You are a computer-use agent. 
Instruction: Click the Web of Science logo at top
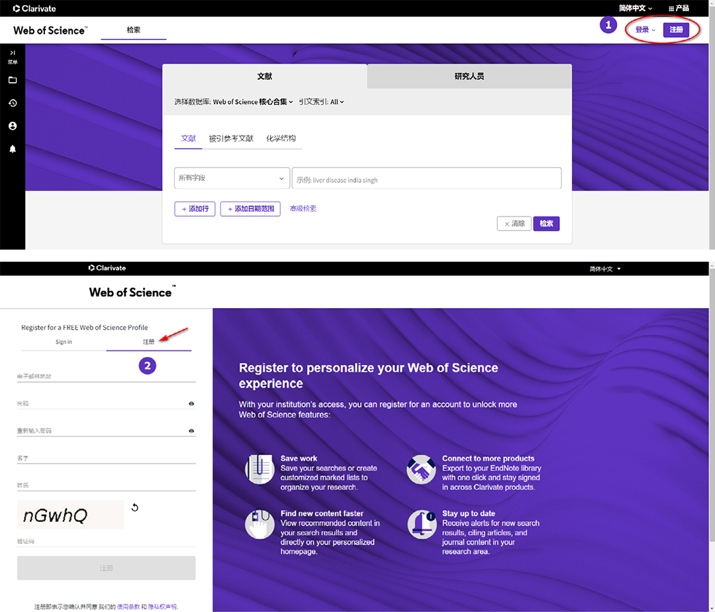50,30
